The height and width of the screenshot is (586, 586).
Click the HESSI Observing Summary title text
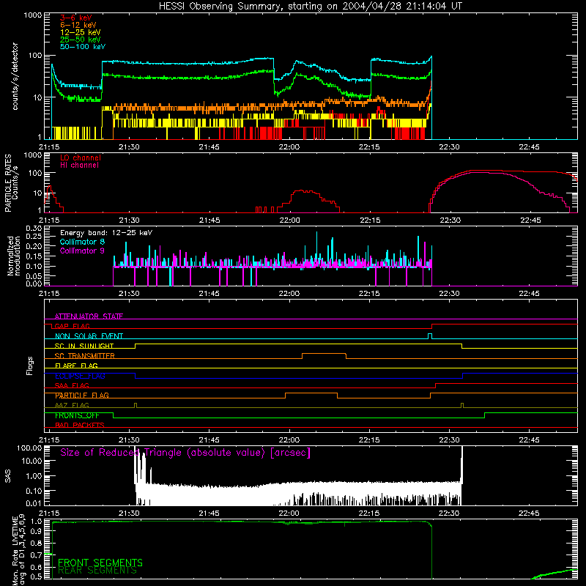[x=311, y=6]
